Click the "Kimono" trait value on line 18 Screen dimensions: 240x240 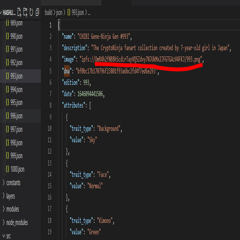click(105, 220)
